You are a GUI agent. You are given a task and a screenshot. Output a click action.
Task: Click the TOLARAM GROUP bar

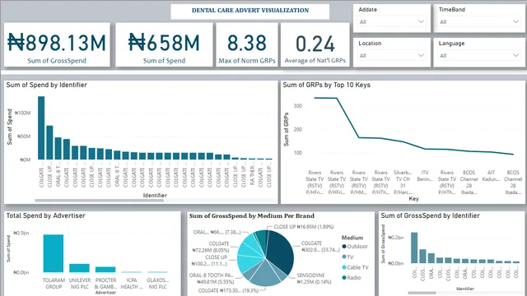53,253
